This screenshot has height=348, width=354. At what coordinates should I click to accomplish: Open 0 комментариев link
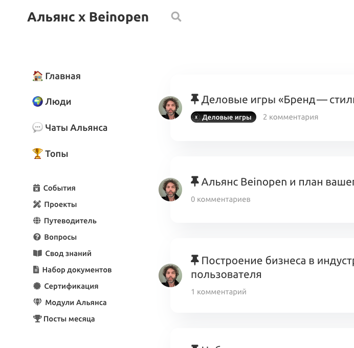pos(220,199)
